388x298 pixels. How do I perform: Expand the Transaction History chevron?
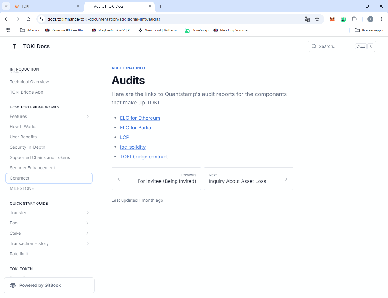88,243
